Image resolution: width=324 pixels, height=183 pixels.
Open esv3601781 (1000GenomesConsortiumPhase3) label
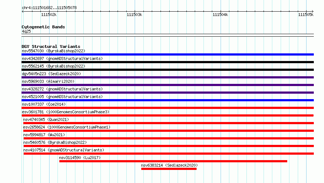pyautogui.click(x=66, y=112)
